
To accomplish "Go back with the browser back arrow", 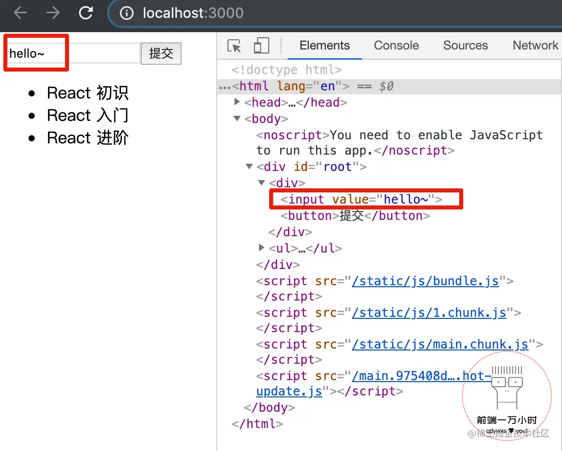I will [x=20, y=13].
